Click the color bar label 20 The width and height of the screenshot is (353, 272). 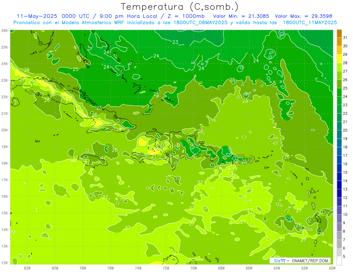pyautogui.click(x=345, y=130)
